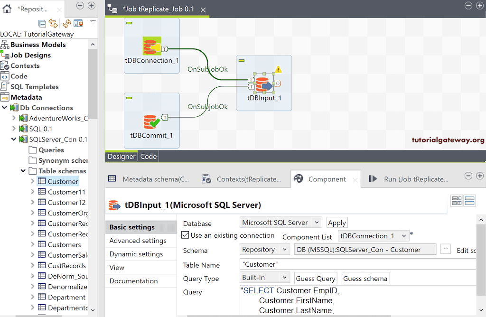
Task: Click in the Table Name field containing Customer
Action: 285,265
